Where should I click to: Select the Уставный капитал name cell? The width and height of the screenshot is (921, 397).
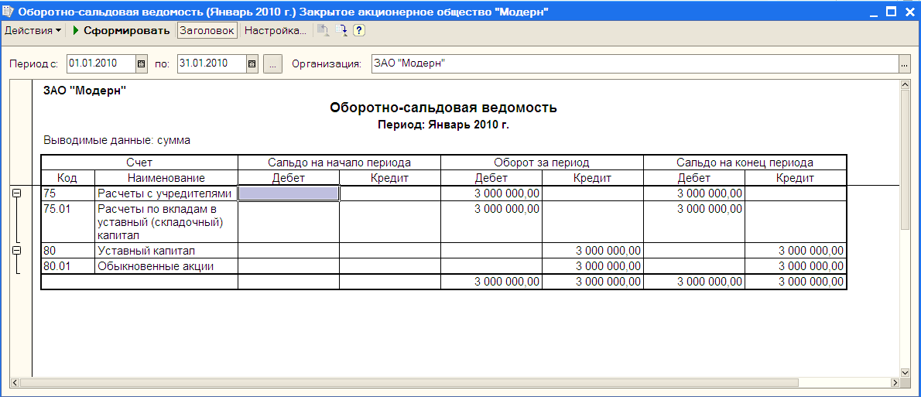click(166, 252)
